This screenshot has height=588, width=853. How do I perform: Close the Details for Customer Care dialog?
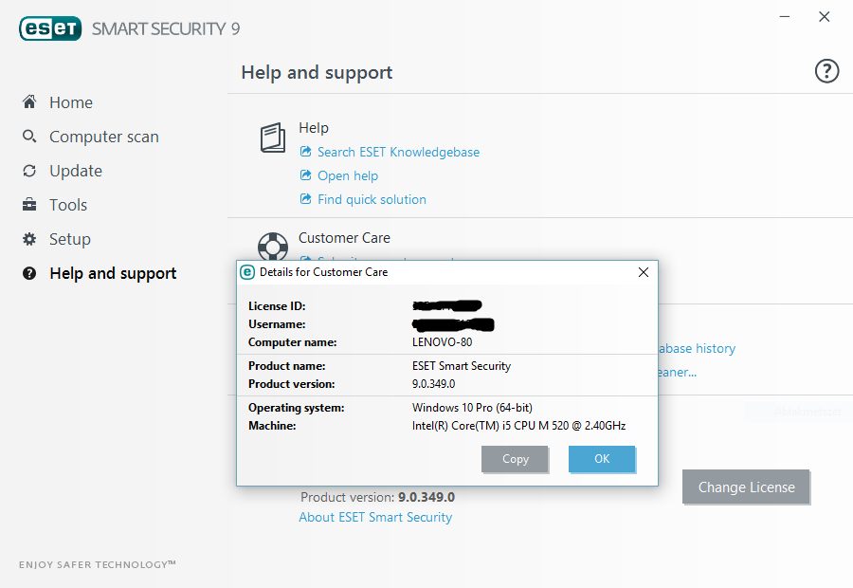tap(644, 272)
